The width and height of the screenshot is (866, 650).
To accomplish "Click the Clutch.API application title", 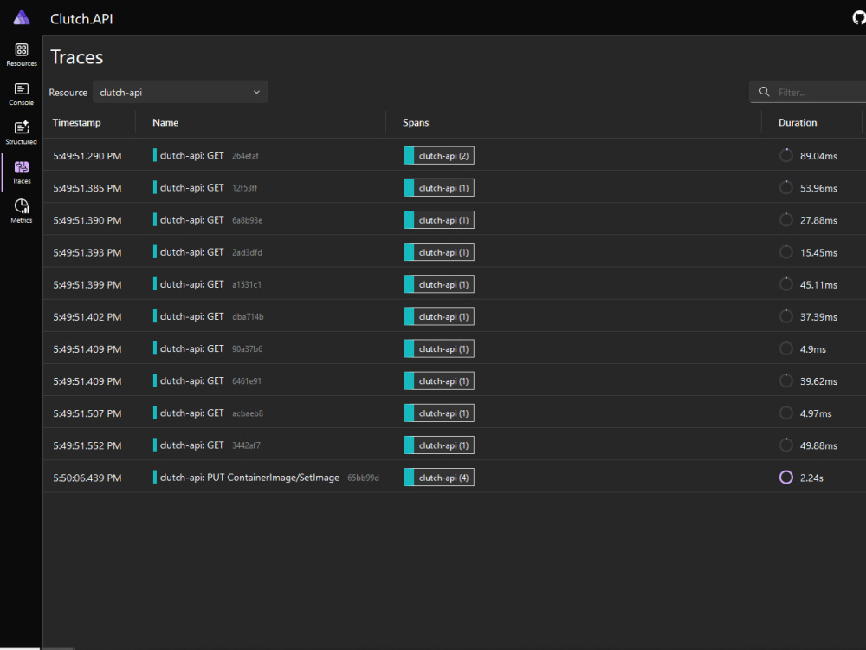I will pyautogui.click(x=81, y=19).
